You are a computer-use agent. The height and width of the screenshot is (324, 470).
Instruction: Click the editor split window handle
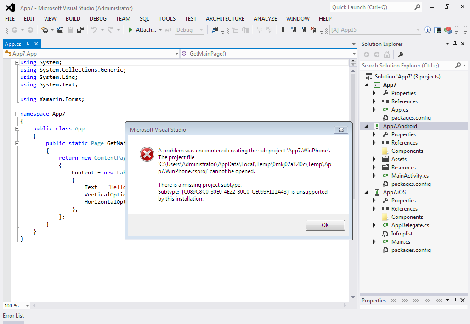tap(353, 62)
